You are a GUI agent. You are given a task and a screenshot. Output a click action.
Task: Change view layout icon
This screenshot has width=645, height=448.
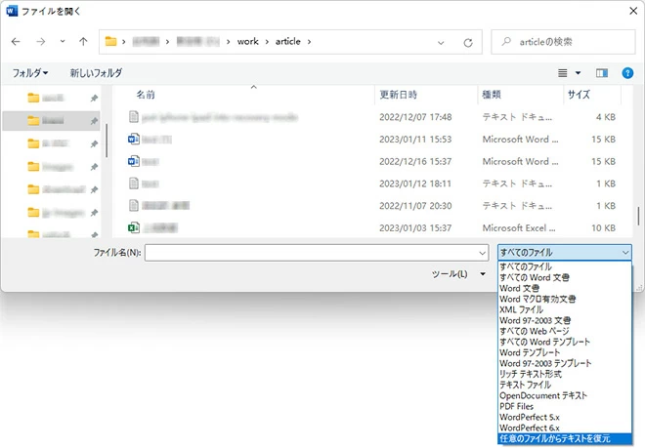[563, 73]
